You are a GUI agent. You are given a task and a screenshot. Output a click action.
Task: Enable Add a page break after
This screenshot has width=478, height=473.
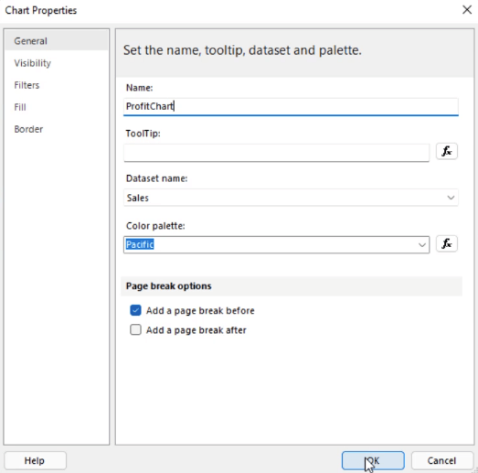pos(135,329)
